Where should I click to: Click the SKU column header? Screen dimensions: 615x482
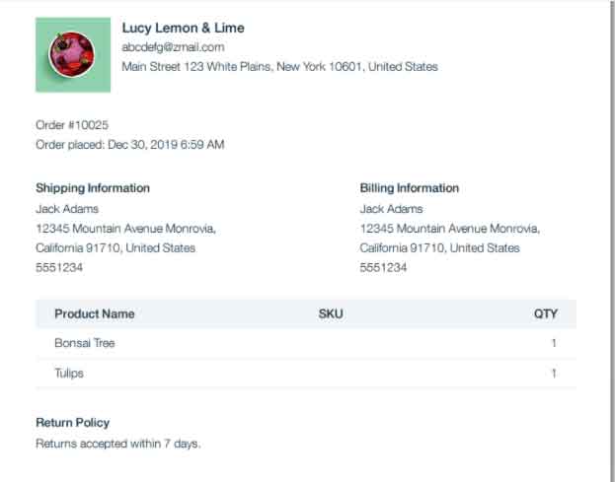click(x=331, y=313)
